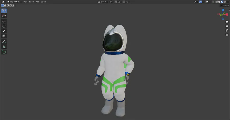Click the negative Y green gizmo circle
230x120 pixels.
(221, 15)
